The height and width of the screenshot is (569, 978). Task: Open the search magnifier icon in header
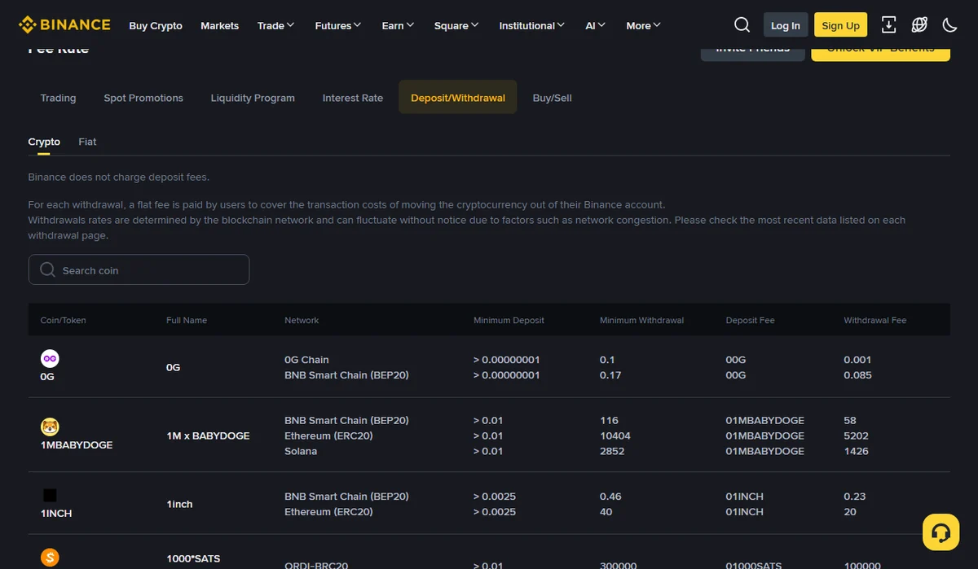pyautogui.click(x=742, y=25)
